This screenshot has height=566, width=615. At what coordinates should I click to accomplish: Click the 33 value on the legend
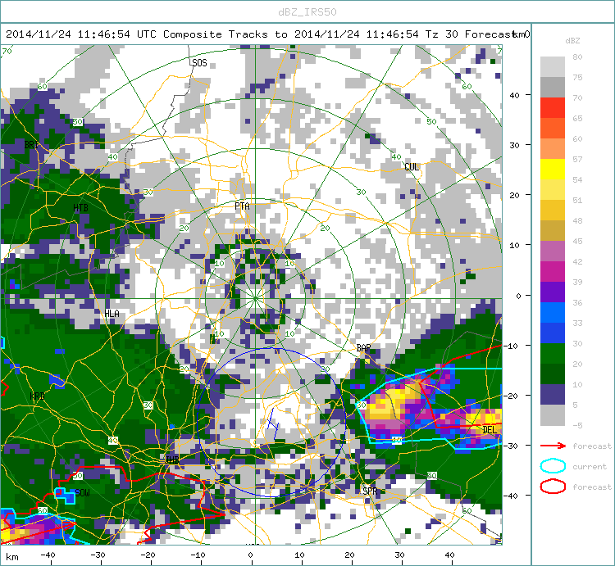[x=577, y=324]
